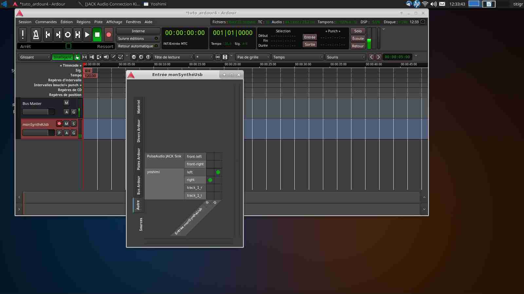Click the global record button

click(x=109, y=35)
